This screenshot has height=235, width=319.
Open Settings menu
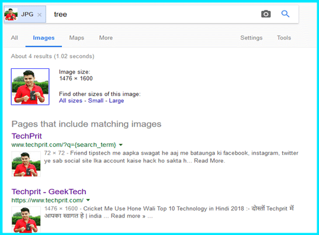coord(251,38)
